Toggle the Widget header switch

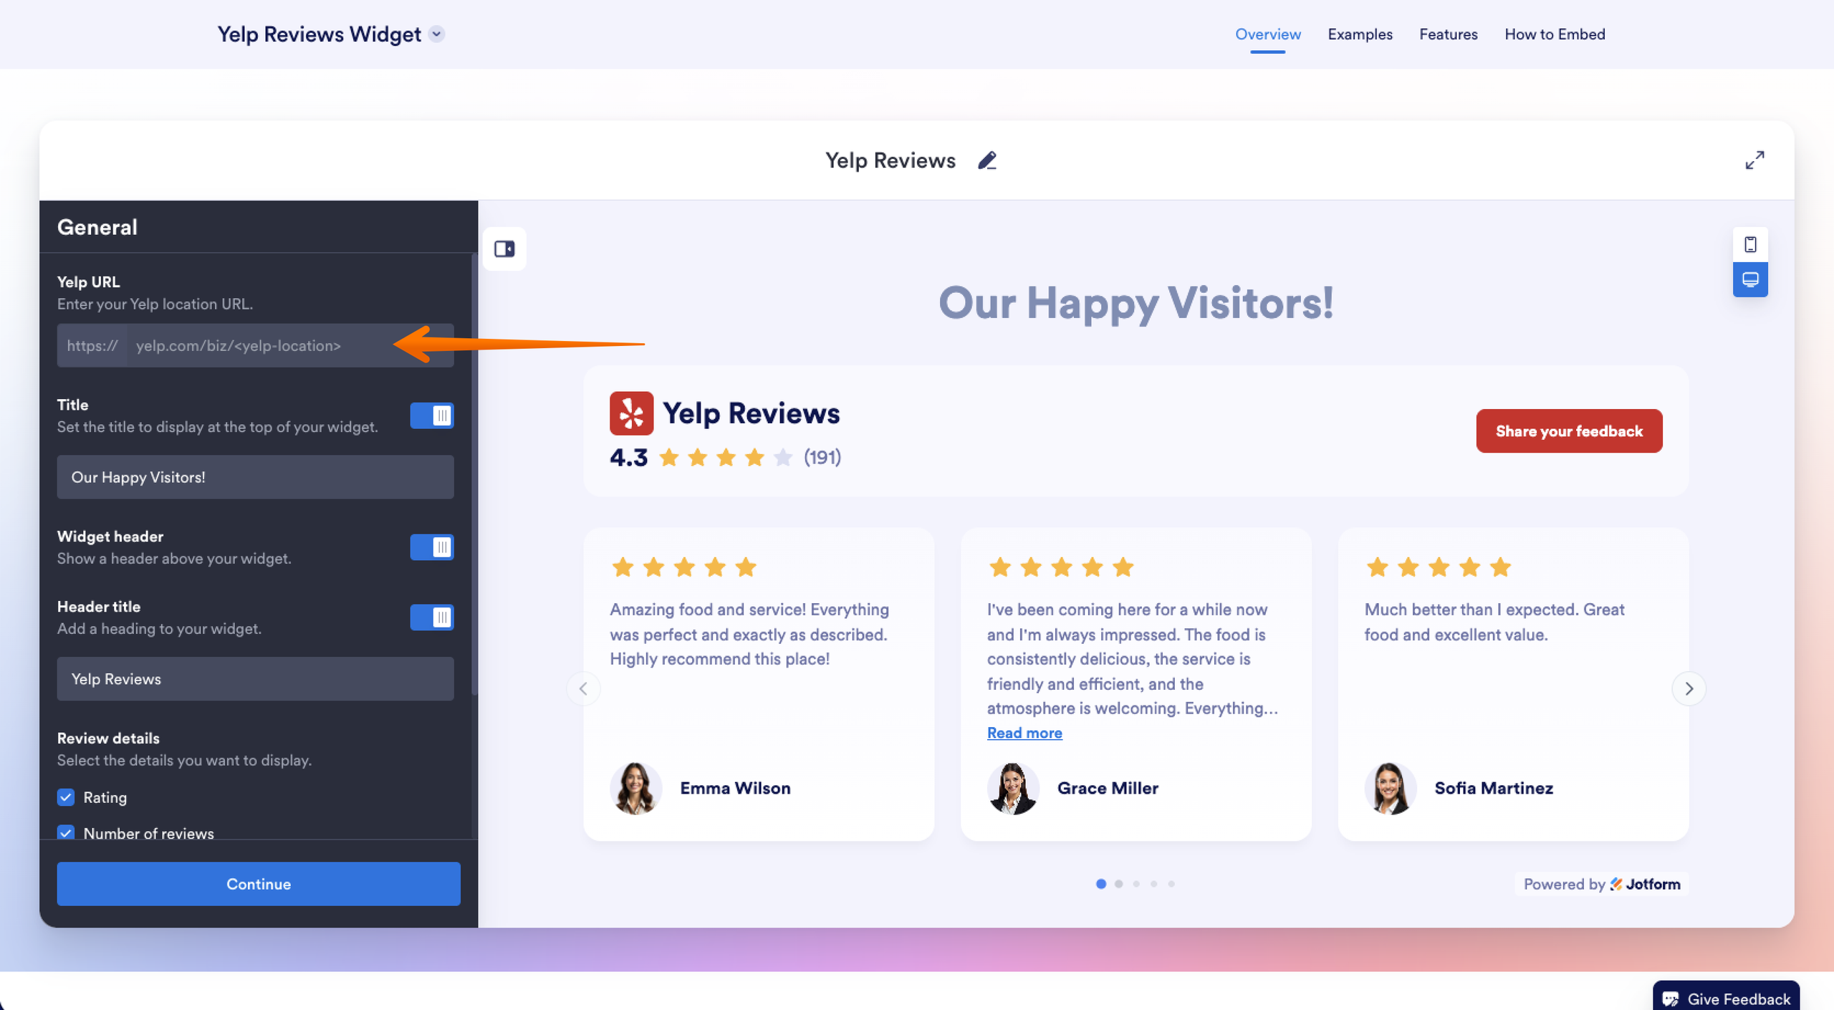[x=432, y=547]
